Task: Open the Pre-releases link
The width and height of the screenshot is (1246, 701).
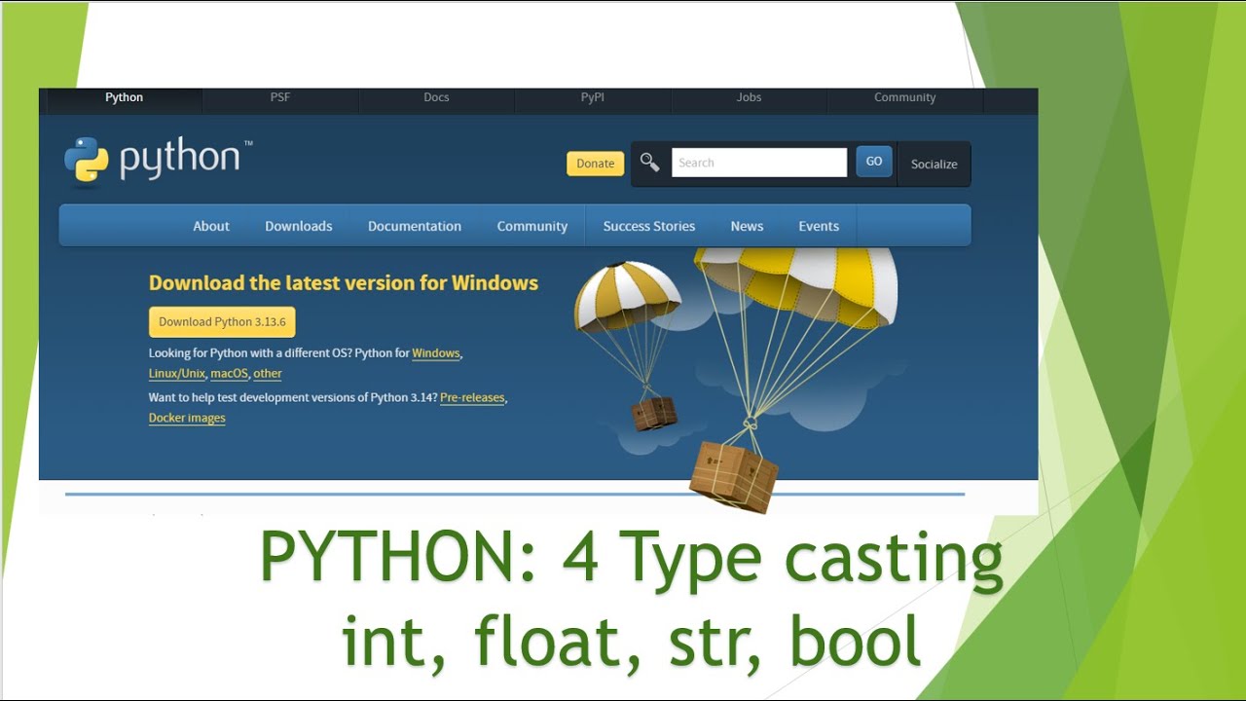Action: (472, 398)
